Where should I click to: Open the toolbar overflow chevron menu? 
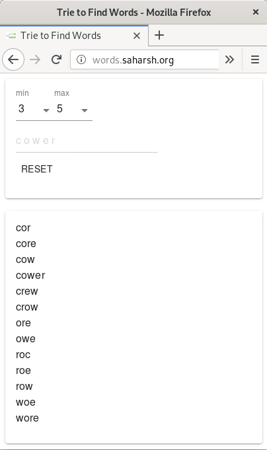coord(229,59)
